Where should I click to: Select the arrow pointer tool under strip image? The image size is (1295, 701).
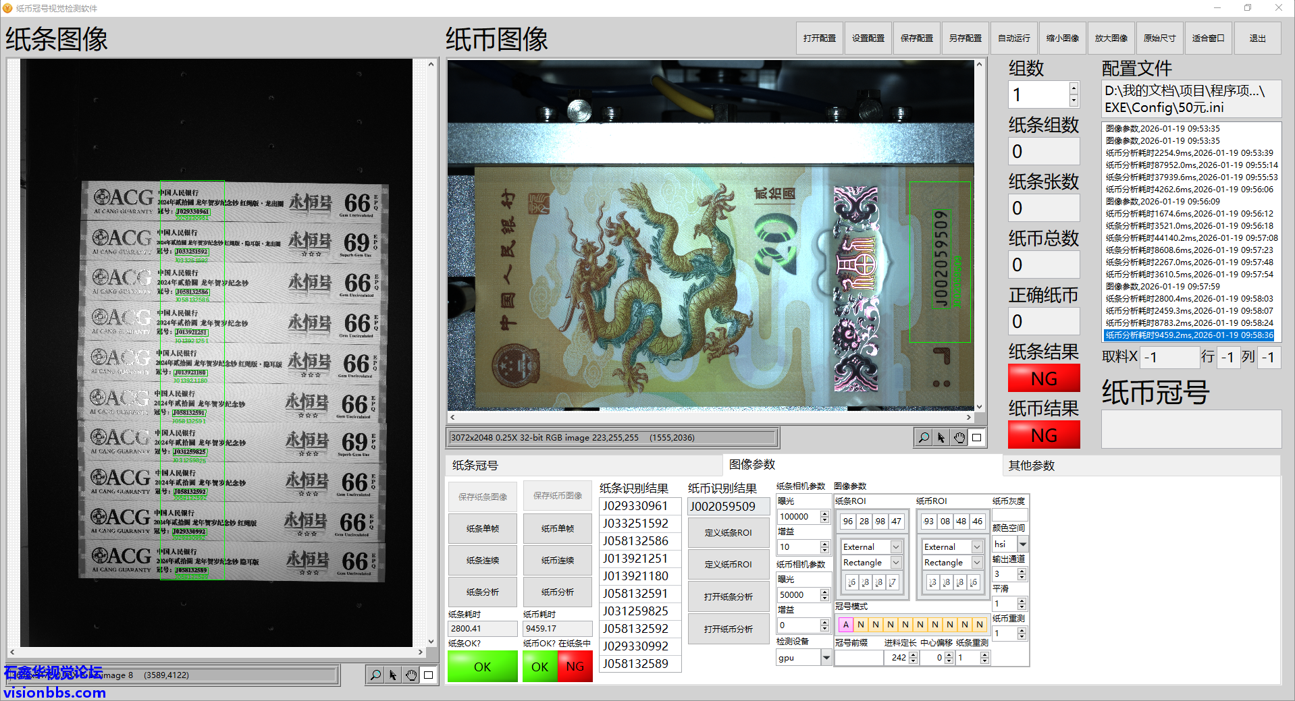tap(393, 675)
